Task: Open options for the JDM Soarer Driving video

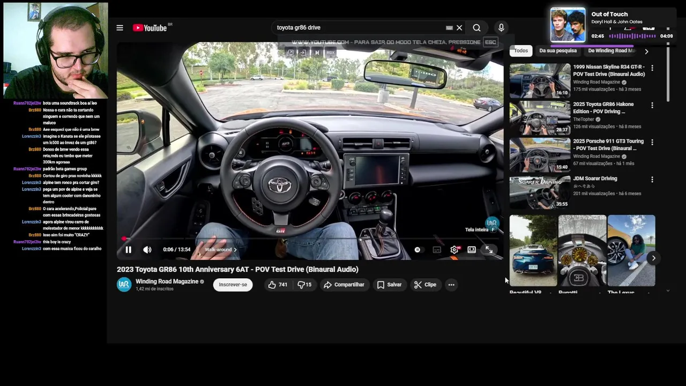Action: (652, 180)
